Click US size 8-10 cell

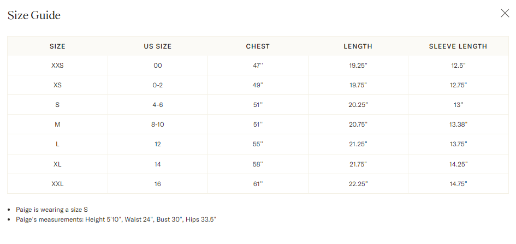click(x=158, y=124)
